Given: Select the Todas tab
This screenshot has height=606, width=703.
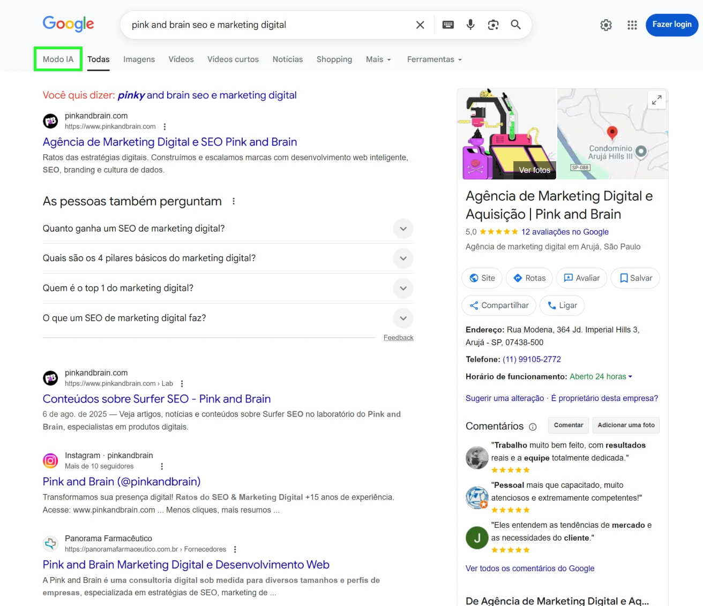Looking at the screenshot, I should [99, 59].
